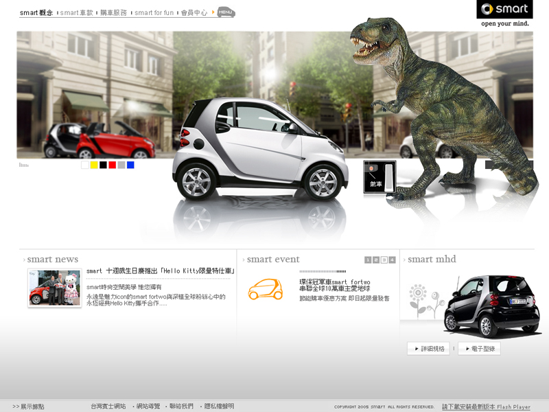The height and width of the screenshot is (412, 549).
Task: Choose the blue car color swatch
Action: (x=130, y=165)
